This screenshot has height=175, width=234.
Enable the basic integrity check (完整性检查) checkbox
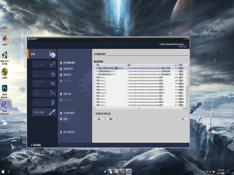94,113
